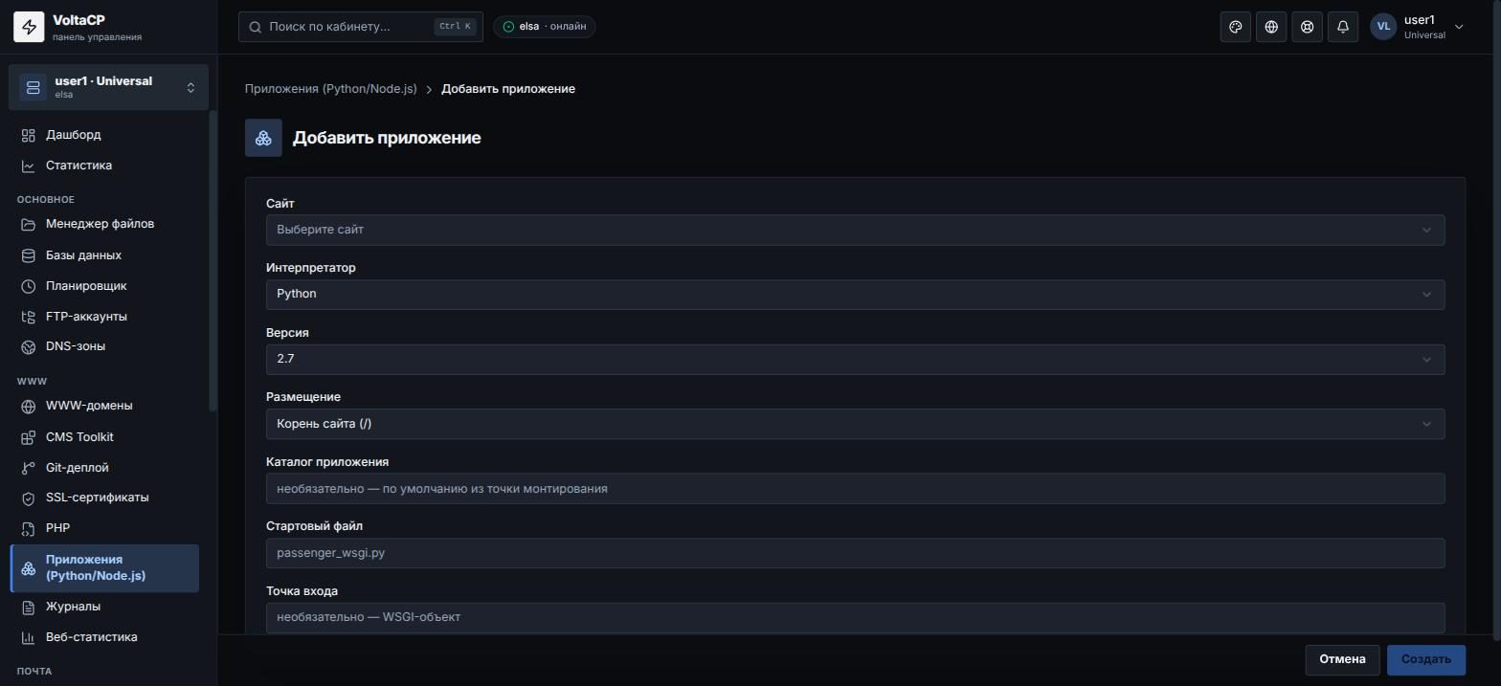This screenshot has width=1501, height=686.
Task: Open the Сайт site selection dropdown
Action: pos(855,230)
